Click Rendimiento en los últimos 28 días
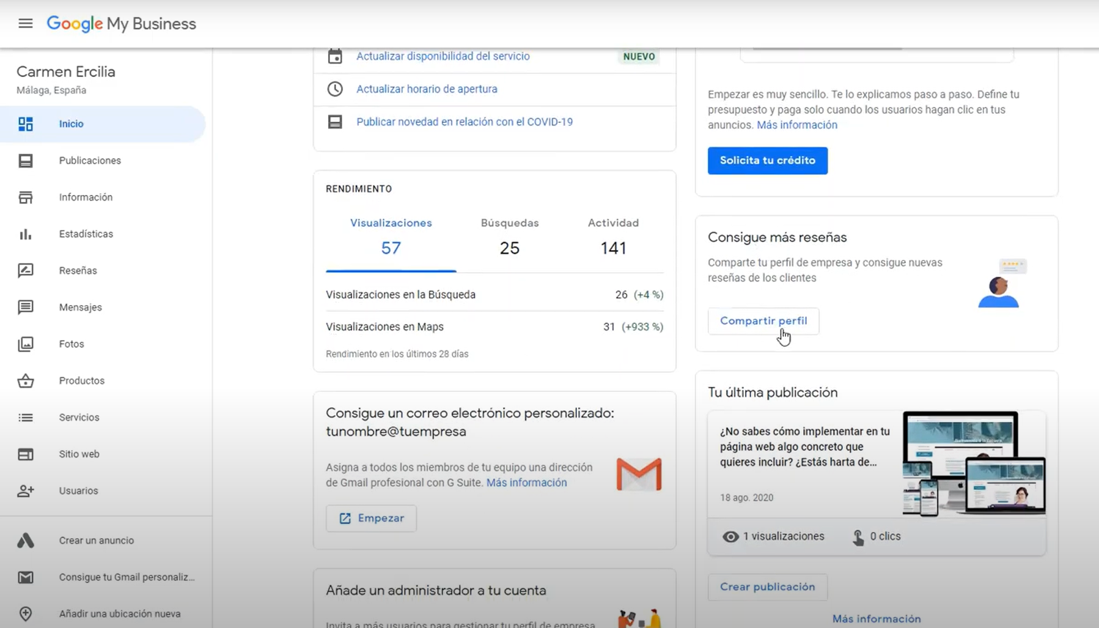Viewport: 1099px width, 628px height. tap(397, 354)
